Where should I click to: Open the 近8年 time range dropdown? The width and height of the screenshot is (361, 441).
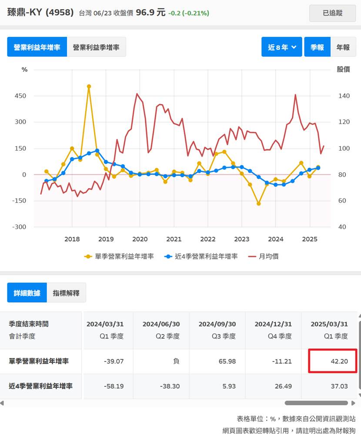pyautogui.click(x=281, y=47)
